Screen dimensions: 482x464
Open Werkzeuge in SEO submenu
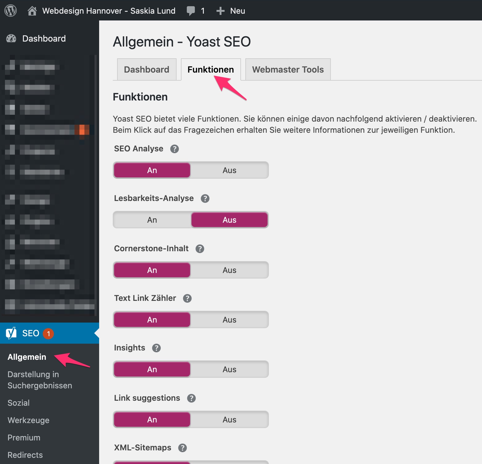coord(28,420)
